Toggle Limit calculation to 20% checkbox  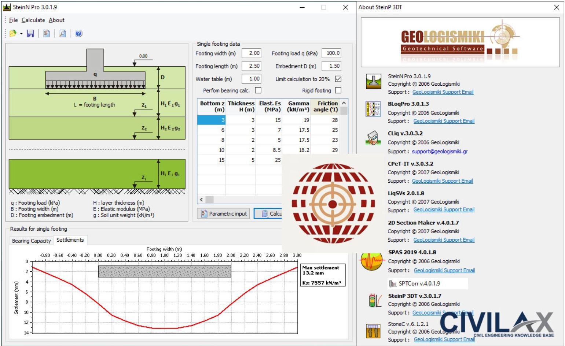click(x=338, y=79)
